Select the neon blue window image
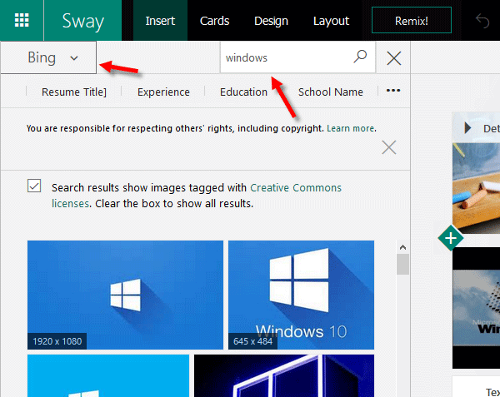Image resolution: width=500 pixels, height=397 pixels. click(284, 375)
